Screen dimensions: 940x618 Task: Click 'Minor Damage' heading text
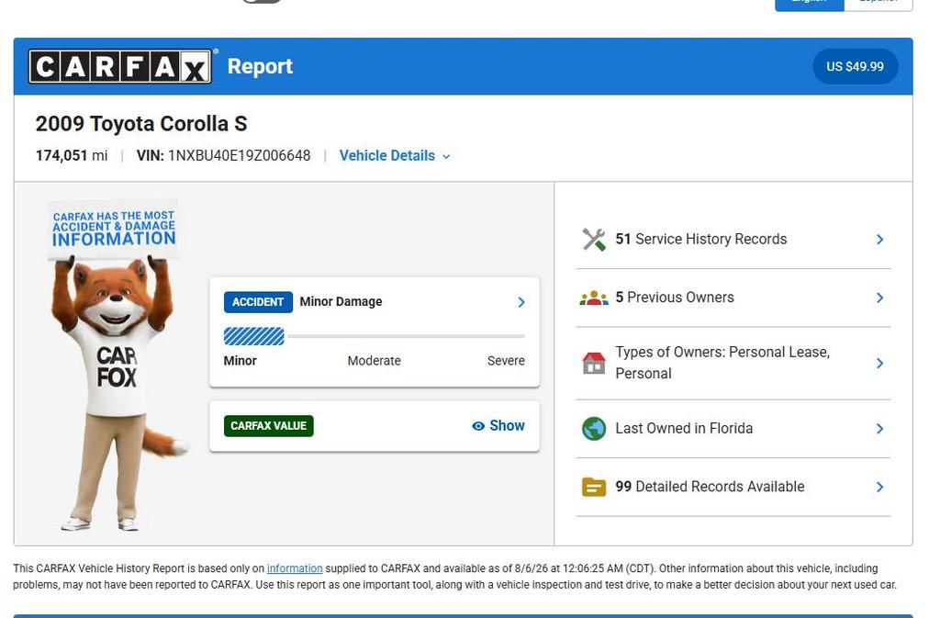pos(341,301)
